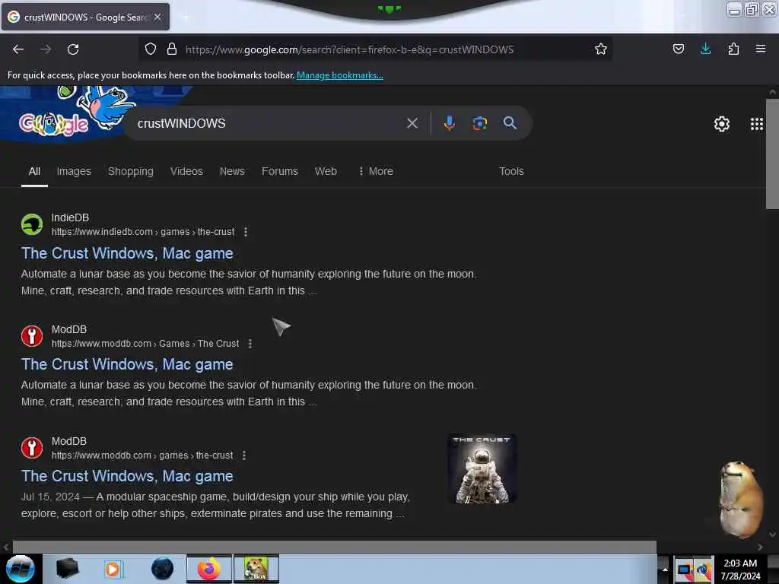Open Firefox from the taskbar
779x584 pixels.
209,569
